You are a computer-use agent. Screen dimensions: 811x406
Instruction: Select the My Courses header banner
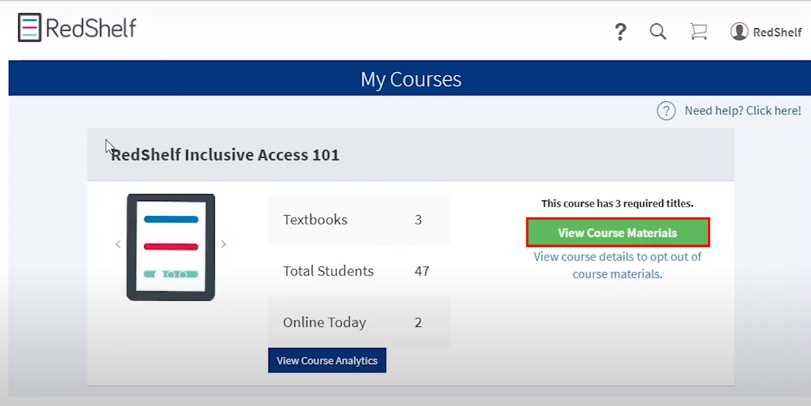411,79
